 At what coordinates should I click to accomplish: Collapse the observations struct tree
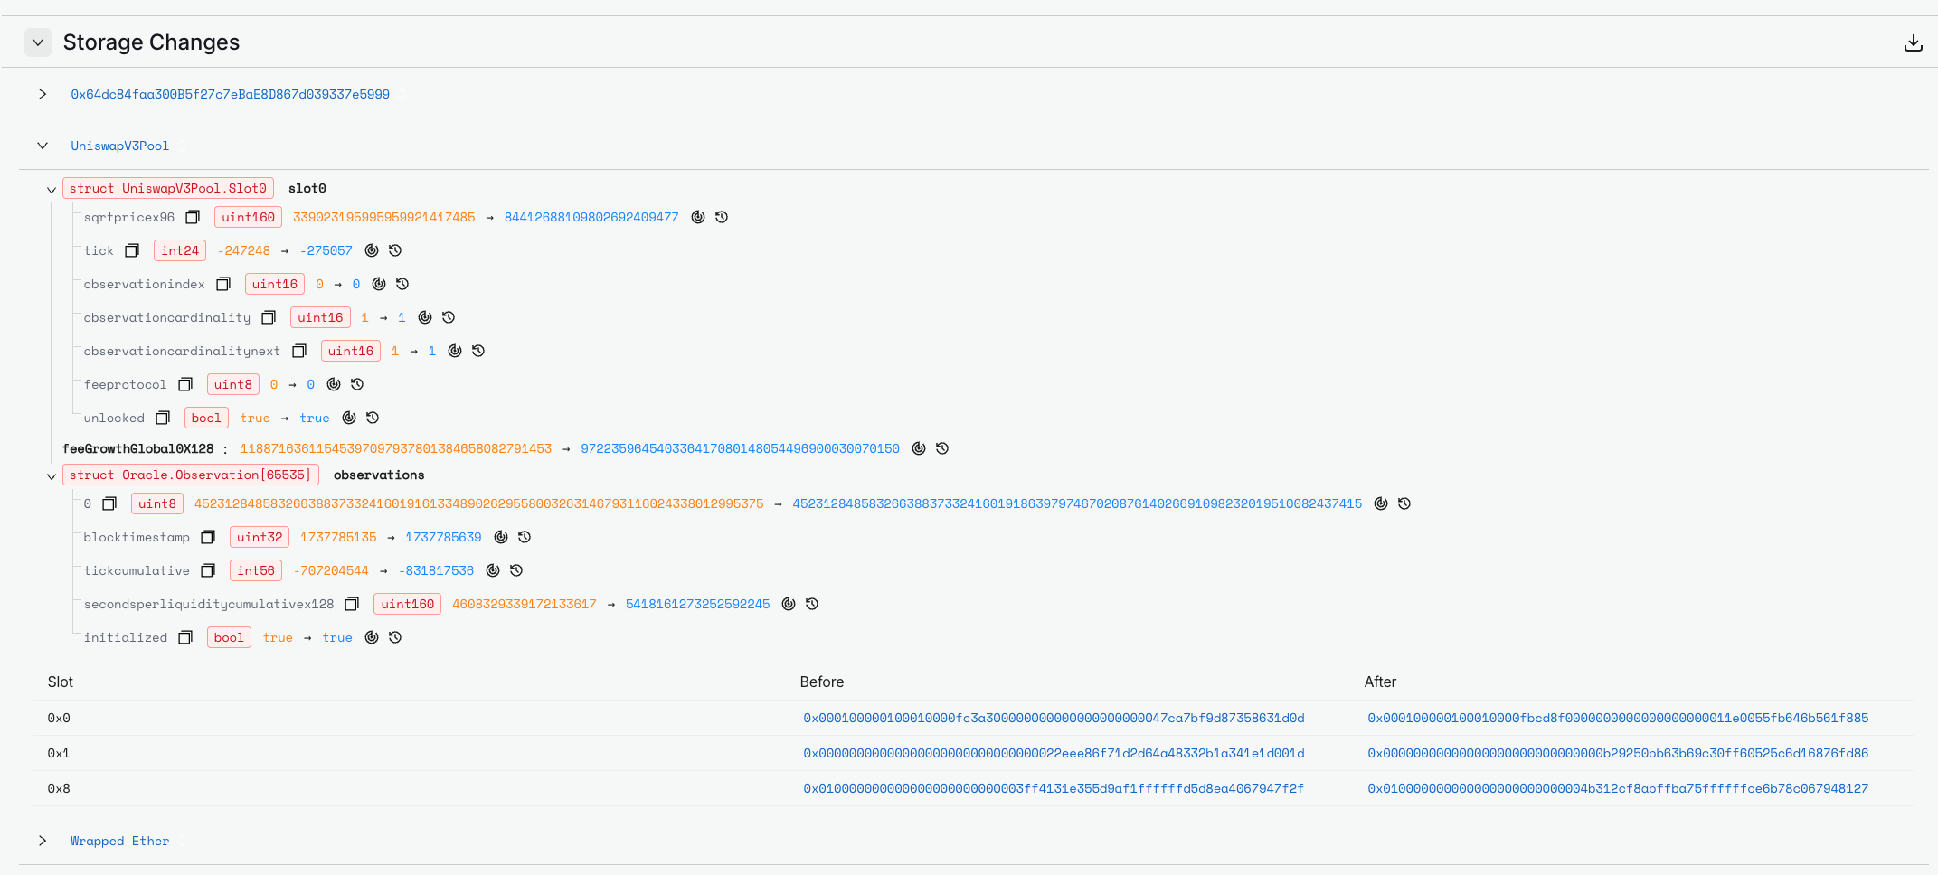click(x=52, y=476)
